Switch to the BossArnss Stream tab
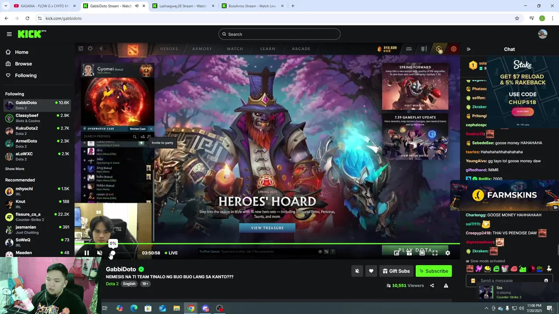 [x=252, y=6]
